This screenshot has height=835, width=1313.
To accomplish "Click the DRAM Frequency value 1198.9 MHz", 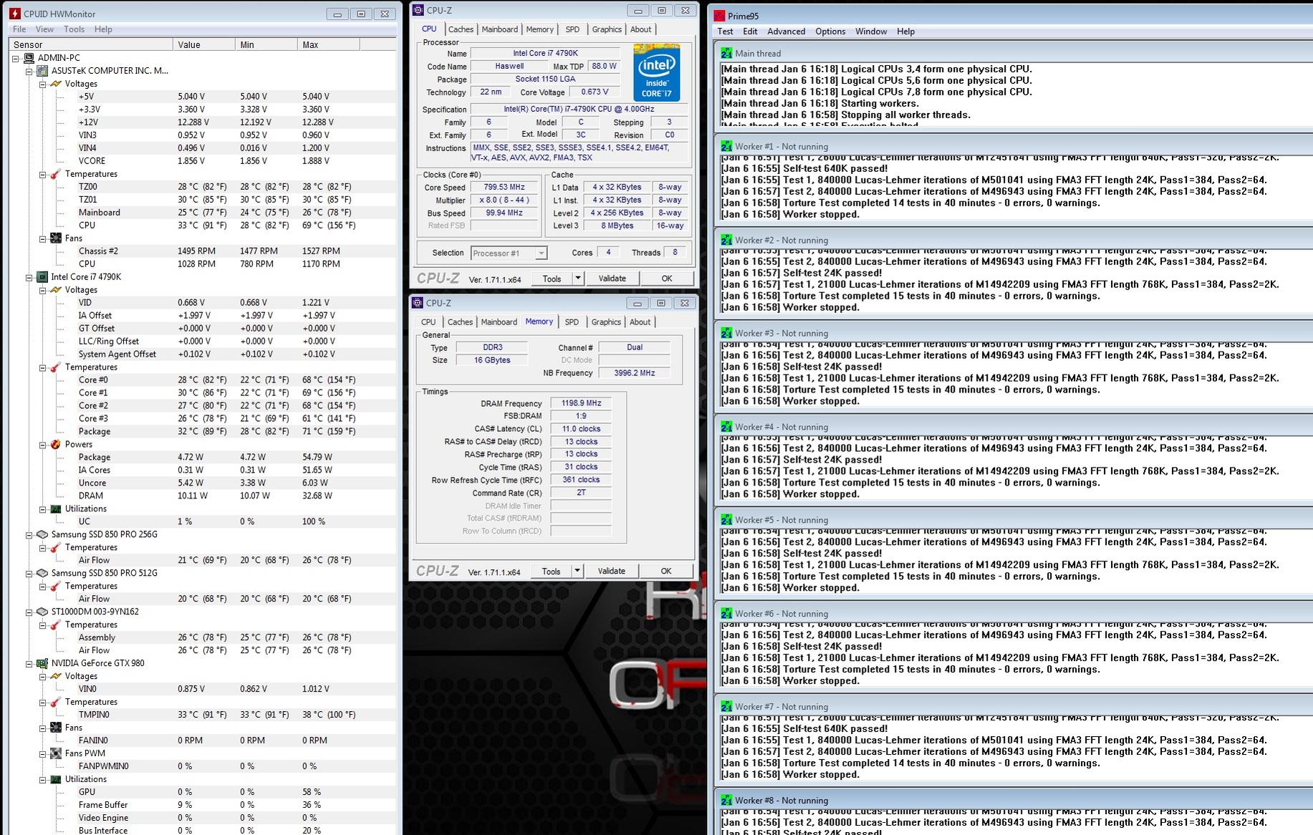I will click(x=581, y=403).
